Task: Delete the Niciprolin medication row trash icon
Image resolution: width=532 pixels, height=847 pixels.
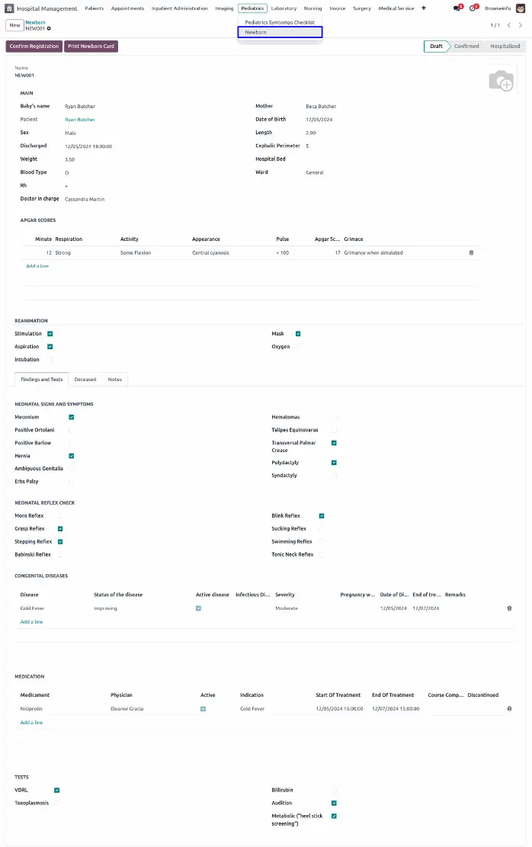Action: [509, 709]
